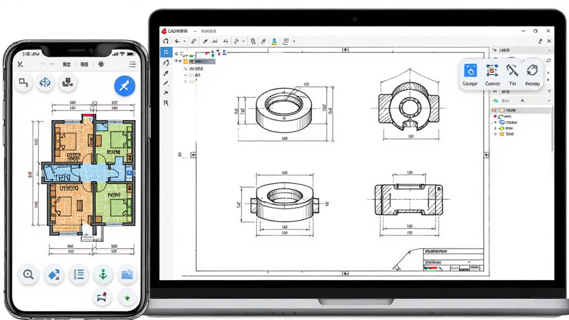Select the second tool in left sidebar
The image size is (569, 320).
click(166, 63)
